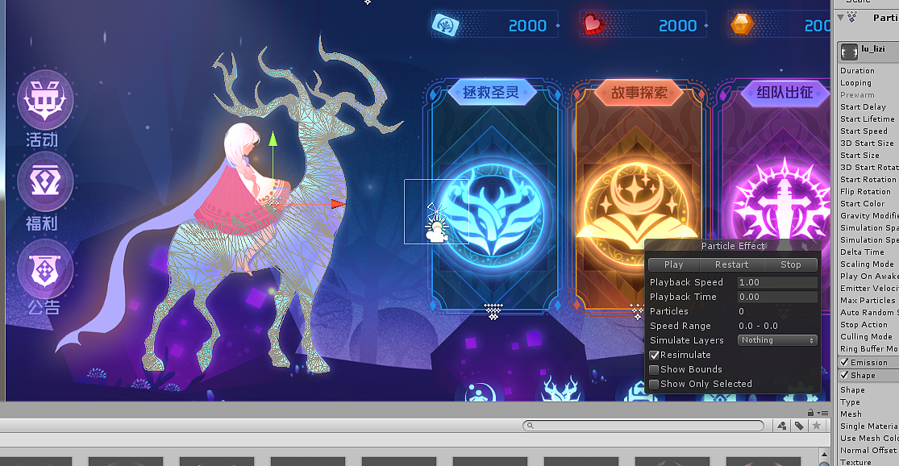Click the Normal Offset property label
Image resolution: width=899 pixels, height=466 pixels.
coord(868,451)
